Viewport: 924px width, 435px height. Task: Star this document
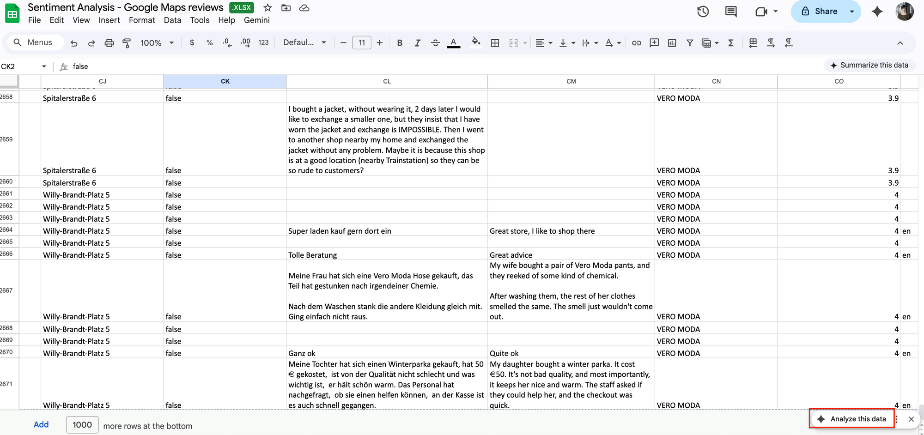coord(267,8)
